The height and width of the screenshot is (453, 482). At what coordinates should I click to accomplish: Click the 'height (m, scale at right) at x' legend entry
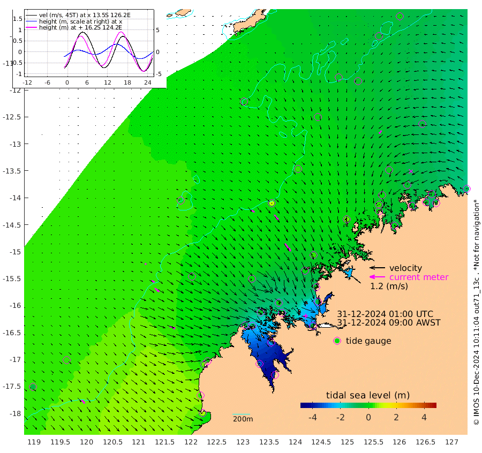(x=80, y=21)
